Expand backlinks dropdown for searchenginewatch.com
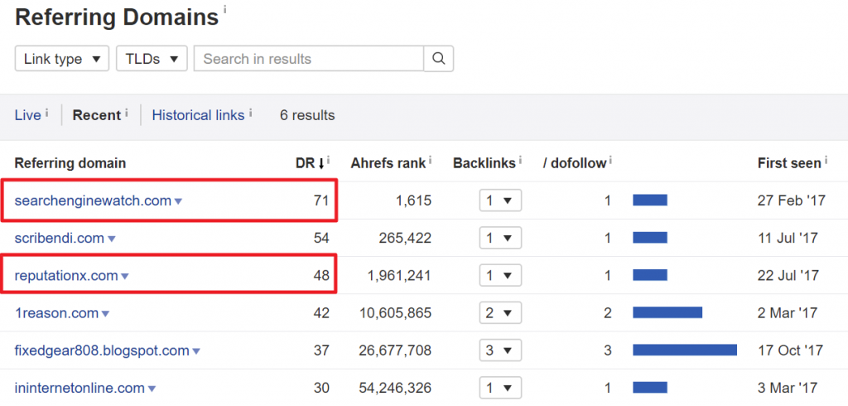Screen dimensions: 848x406 click(499, 201)
